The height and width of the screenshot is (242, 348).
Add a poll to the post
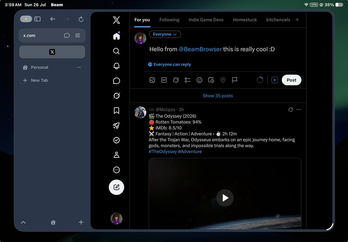tap(188, 80)
